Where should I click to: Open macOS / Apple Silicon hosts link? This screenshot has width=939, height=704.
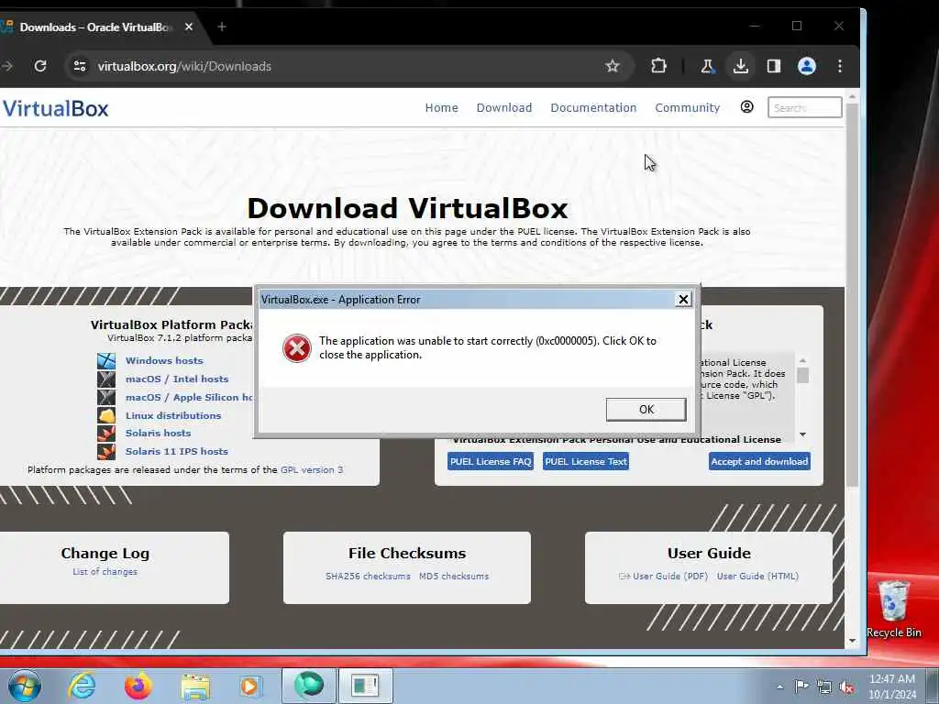[189, 398]
